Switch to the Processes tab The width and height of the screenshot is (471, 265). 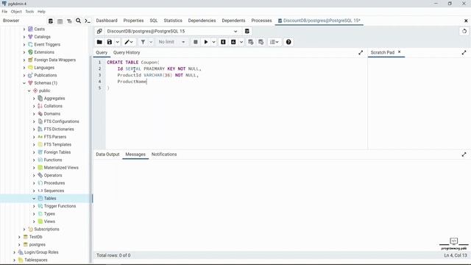click(x=261, y=21)
